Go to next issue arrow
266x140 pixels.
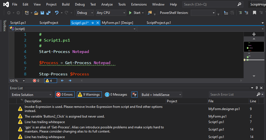pos(70,81)
